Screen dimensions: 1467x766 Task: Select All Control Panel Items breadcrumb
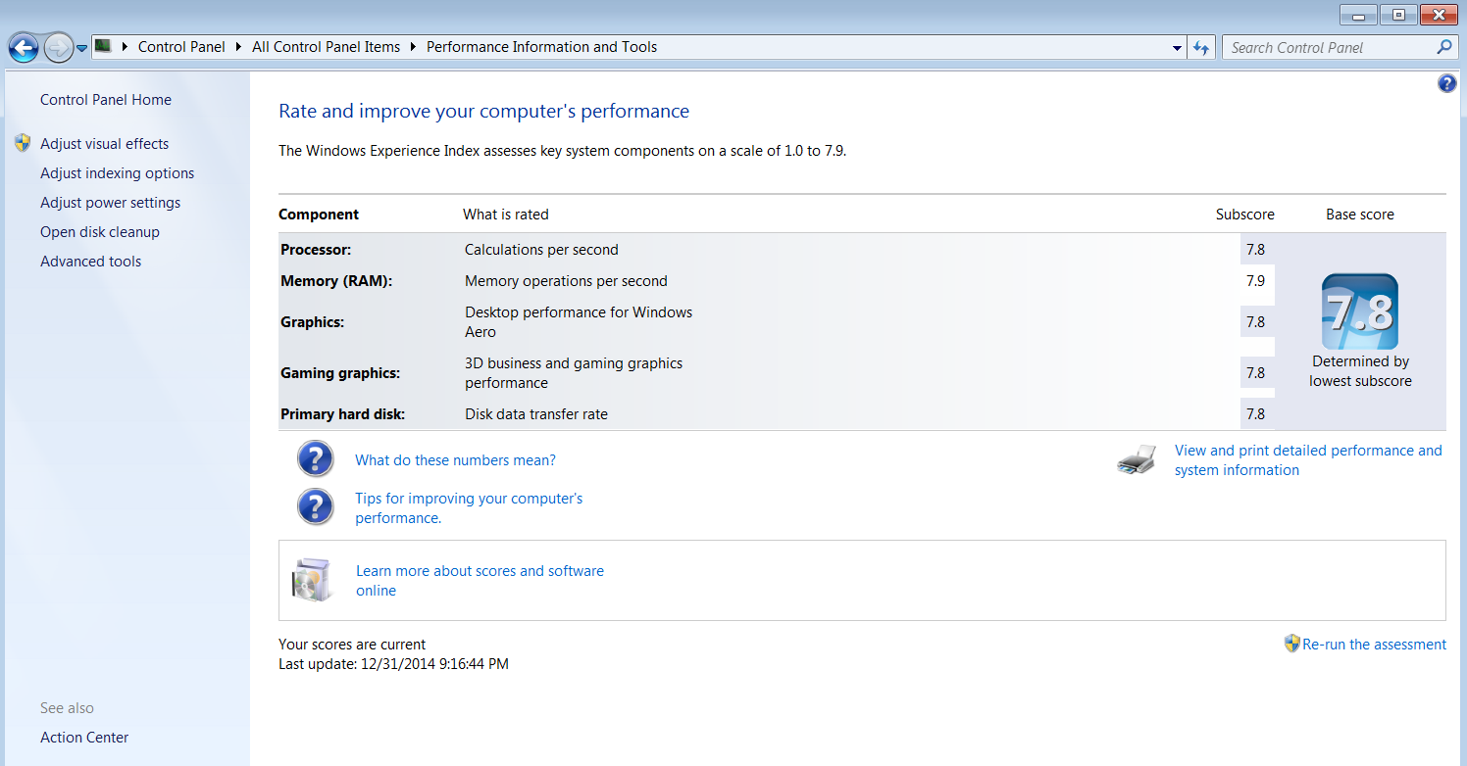tap(326, 47)
